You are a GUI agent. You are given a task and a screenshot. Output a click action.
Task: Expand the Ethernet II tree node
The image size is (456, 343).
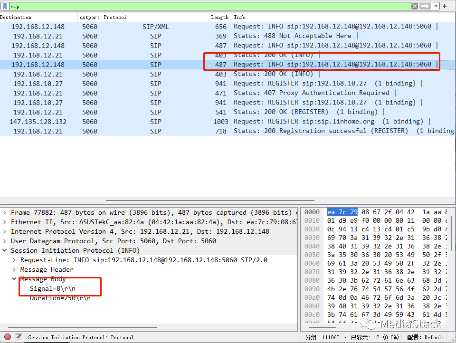[x=4, y=222]
